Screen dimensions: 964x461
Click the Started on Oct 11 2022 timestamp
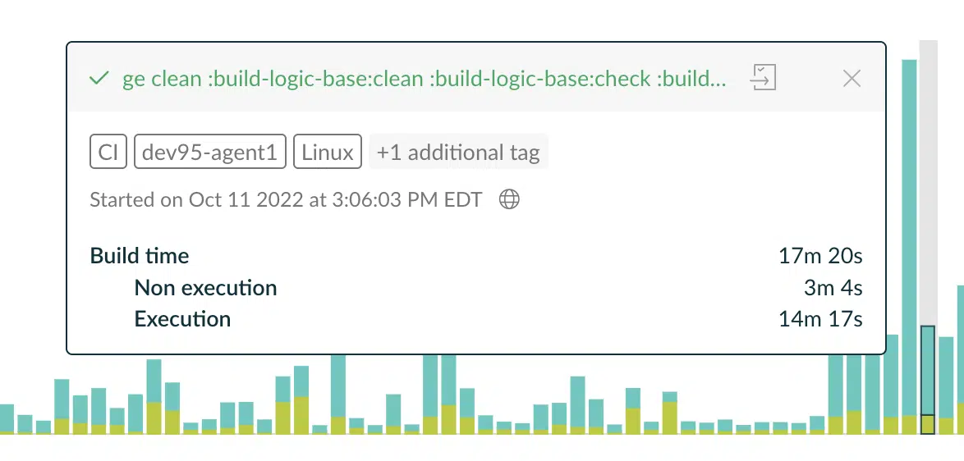click(286, 199)
